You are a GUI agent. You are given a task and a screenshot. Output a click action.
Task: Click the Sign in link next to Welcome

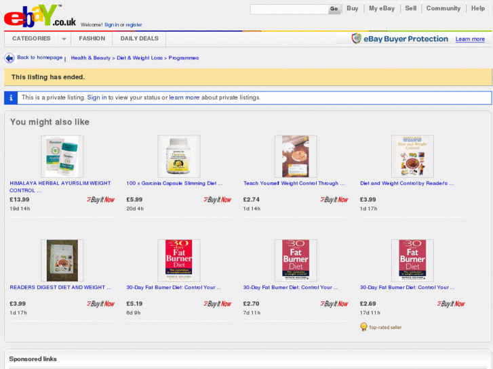tap(112, 25)
